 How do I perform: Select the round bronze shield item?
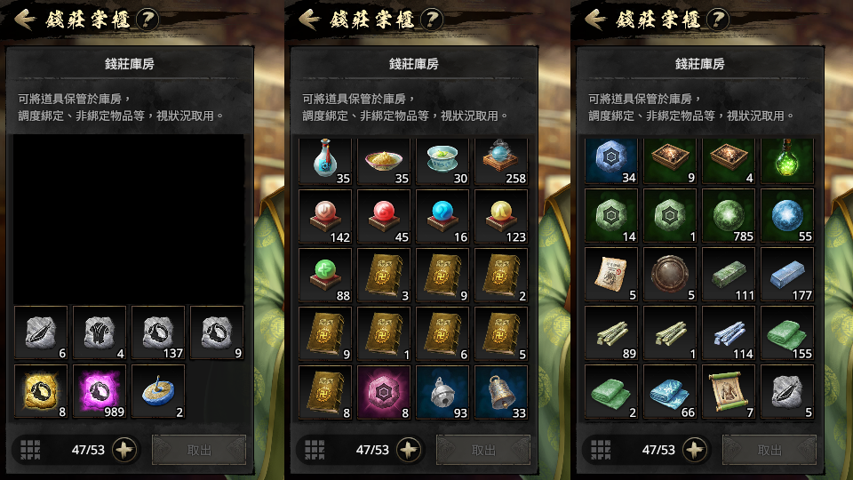[670, 275]
